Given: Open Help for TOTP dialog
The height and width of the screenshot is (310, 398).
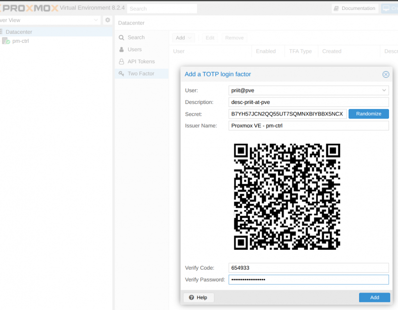Looking at the screenshot, I should 198,298.
